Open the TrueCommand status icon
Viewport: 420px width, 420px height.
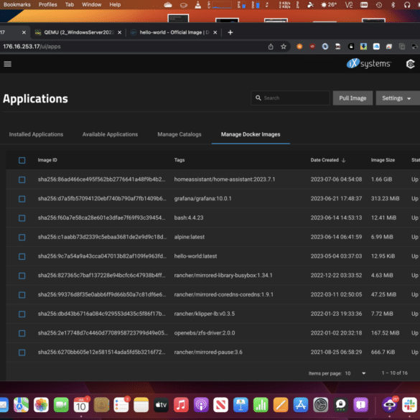coord(411,64)
